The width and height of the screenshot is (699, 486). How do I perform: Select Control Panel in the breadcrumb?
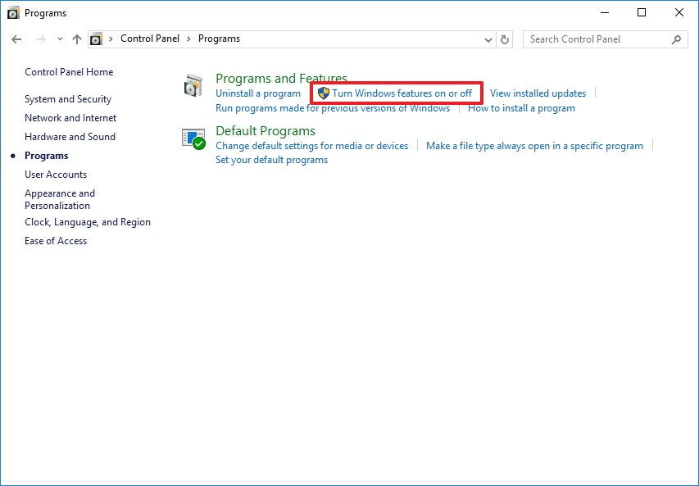150,39
